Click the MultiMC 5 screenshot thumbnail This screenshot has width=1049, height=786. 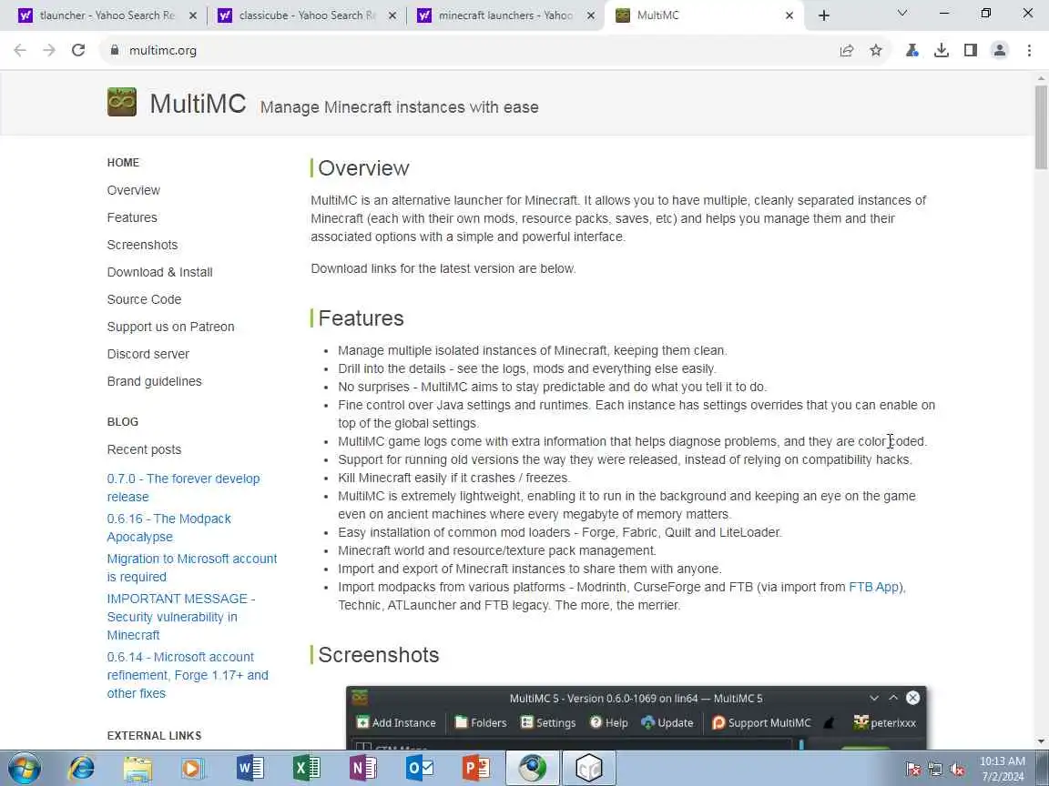tap(637, 718)
